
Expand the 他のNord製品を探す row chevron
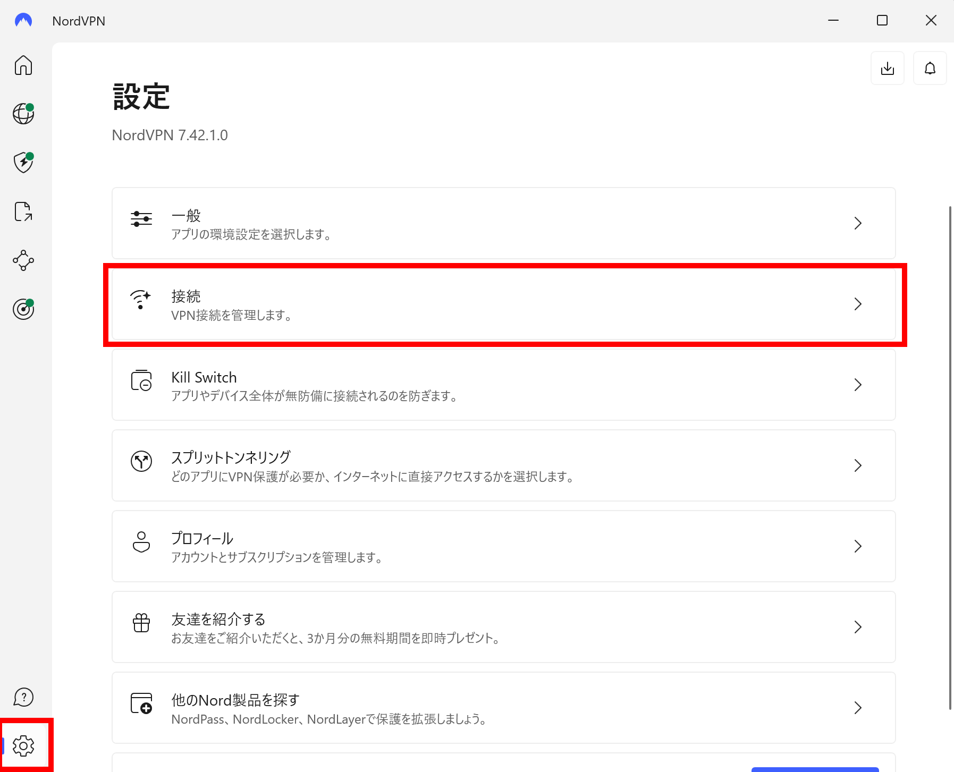(858, 708)
